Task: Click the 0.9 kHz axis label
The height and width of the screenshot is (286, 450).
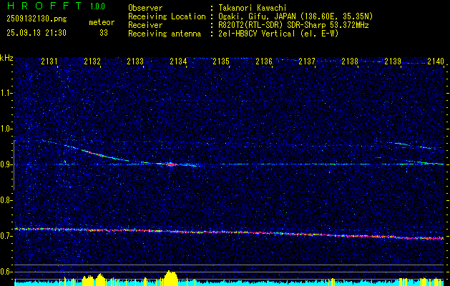Action: [x=5, y=164]
